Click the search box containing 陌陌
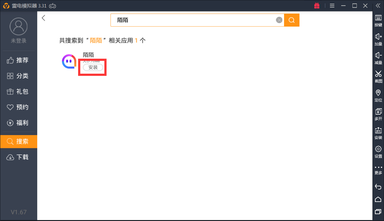The image size is (384, 221). click(194, 20)
